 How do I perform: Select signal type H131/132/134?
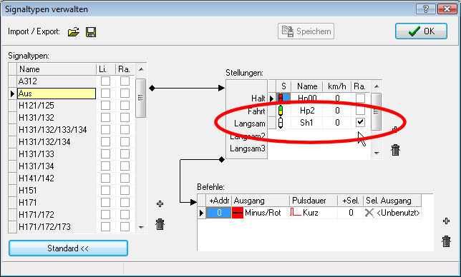pyautogui.click(x=57, y=142)
